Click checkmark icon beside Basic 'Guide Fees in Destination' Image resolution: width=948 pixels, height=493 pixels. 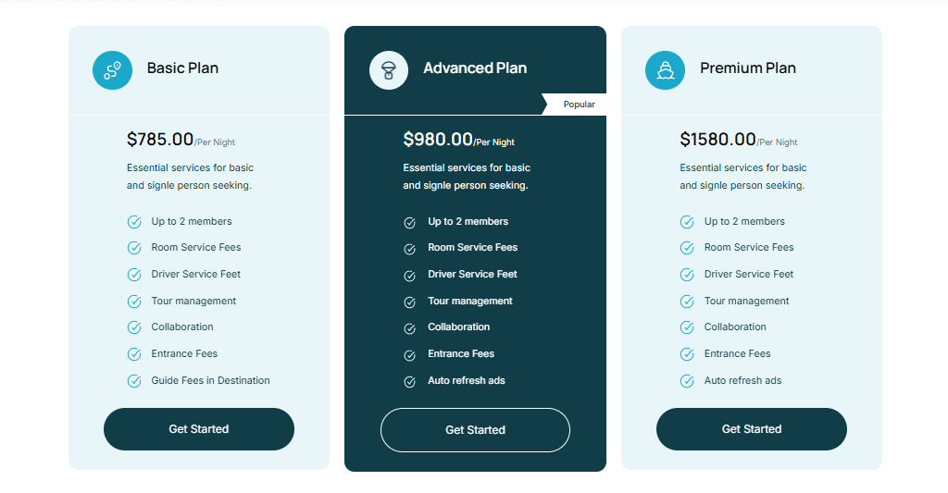click(x=133, y=381)
